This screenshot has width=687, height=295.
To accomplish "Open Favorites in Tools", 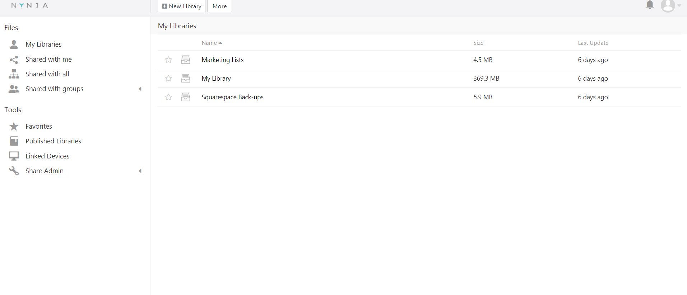I will pos(39,126).
